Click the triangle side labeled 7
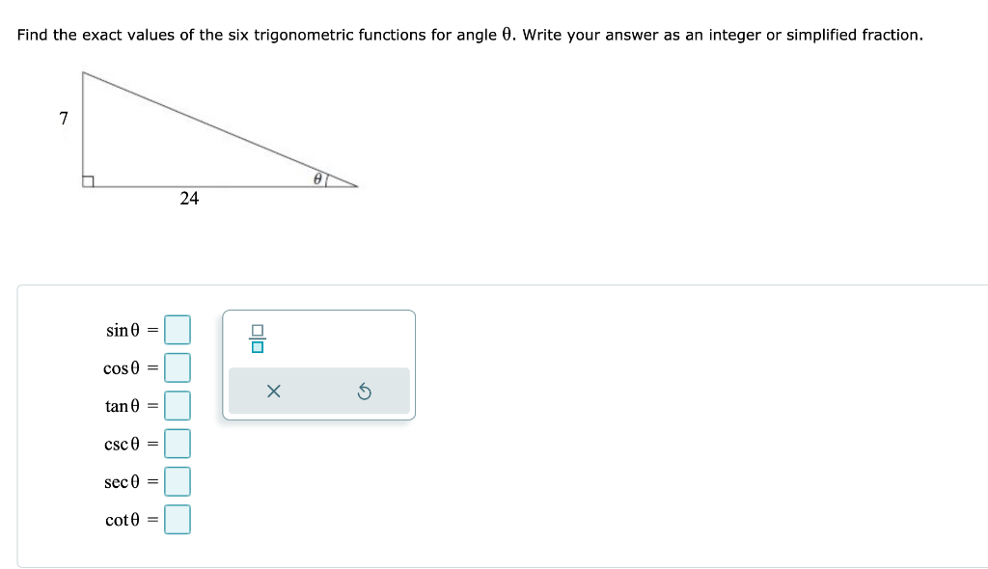 [63, 119]
